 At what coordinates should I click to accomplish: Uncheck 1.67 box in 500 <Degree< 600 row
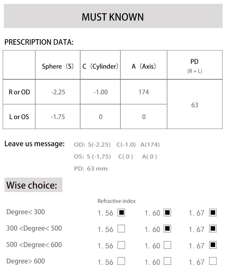click(x=213, y=245)
